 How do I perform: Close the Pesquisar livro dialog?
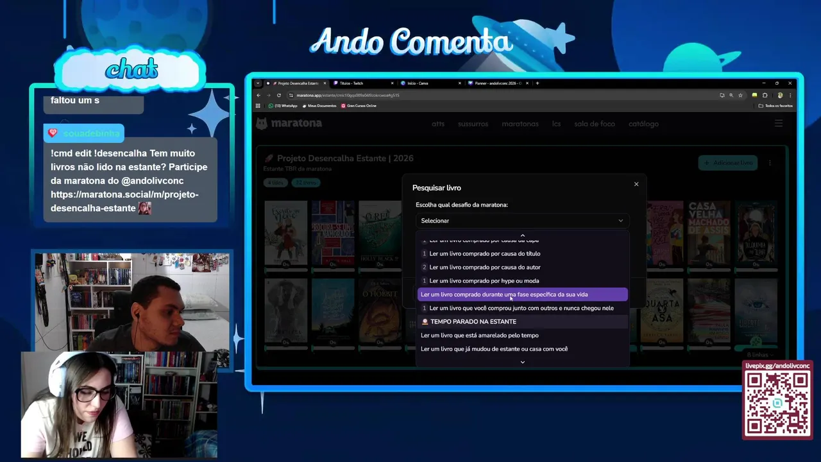click(x=636, y=184)
